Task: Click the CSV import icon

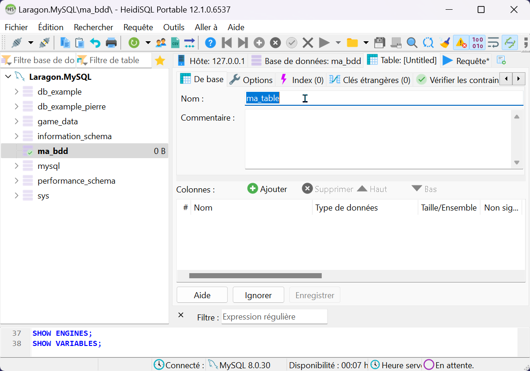Action: (x=175, y=43)
